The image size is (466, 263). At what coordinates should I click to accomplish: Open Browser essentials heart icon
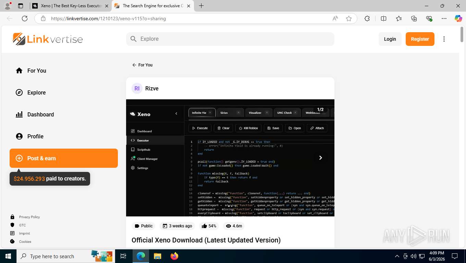(429, 18)
